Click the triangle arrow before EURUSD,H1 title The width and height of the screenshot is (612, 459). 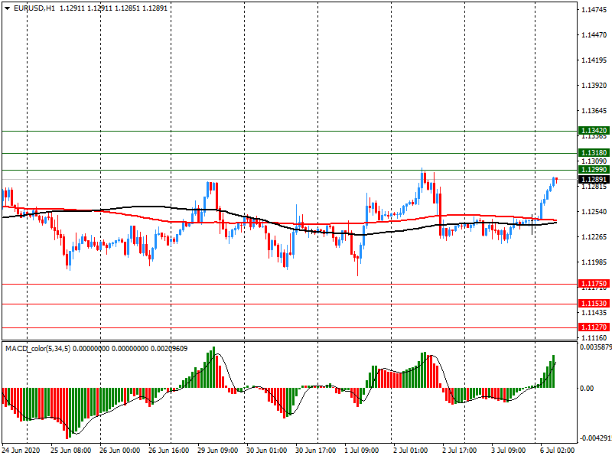point(7,8)
